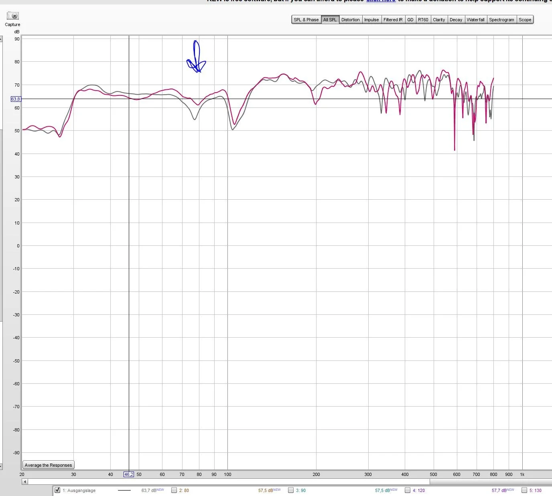The height and width of the screenshot is (496, 552).
Task: Click the Ausgangslage trace line color sample
Action: point(124,490)
